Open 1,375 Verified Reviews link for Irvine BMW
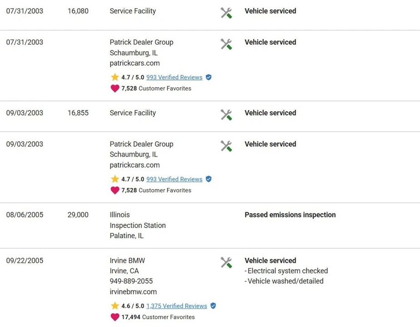The height and width of the screenshot is (327, 420). (x=177, y=306)
